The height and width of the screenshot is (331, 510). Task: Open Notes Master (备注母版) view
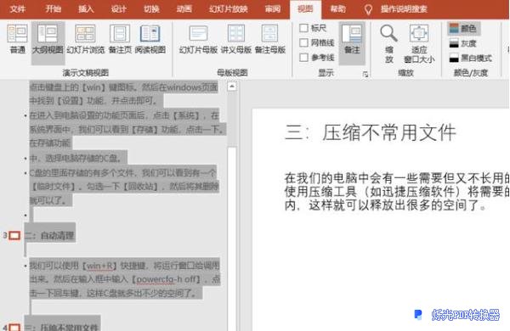(x=270, y=39)
